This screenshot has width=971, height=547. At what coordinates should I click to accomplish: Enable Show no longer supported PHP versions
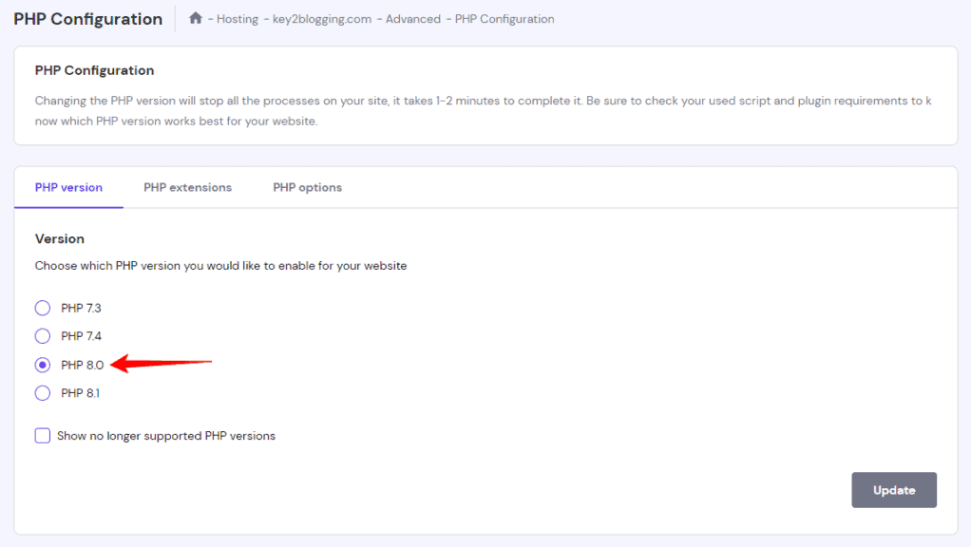pos(42,435)
